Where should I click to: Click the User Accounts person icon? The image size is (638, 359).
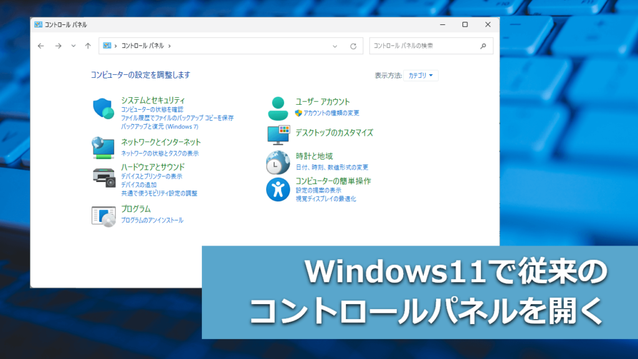[x=277, y=108]
